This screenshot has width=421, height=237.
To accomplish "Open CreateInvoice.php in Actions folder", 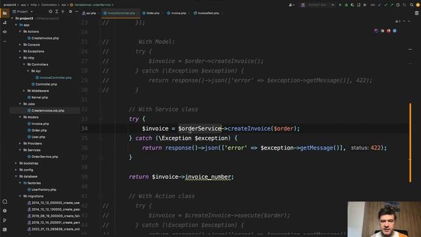I will 45,38.
